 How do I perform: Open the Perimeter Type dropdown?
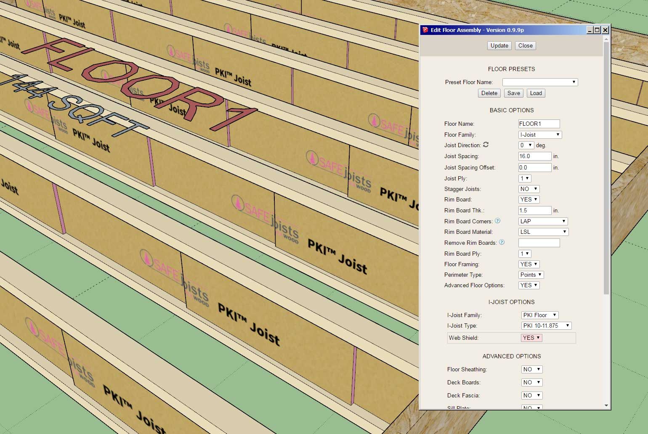pyautogui.click(x=531, y=275)
